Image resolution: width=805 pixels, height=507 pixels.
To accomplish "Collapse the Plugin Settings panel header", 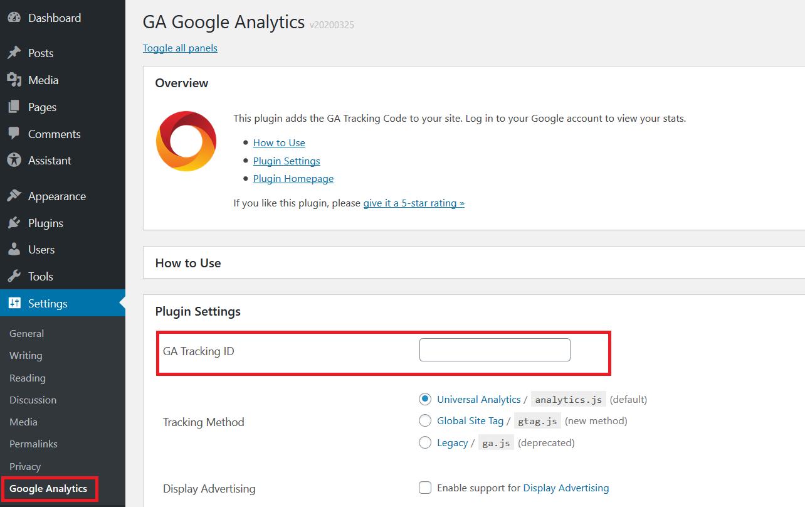I will (197, 311).
